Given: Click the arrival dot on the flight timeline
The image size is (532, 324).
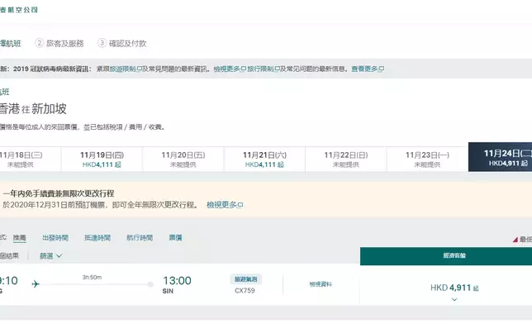Looking at the screenshot, I should point(150,284).
